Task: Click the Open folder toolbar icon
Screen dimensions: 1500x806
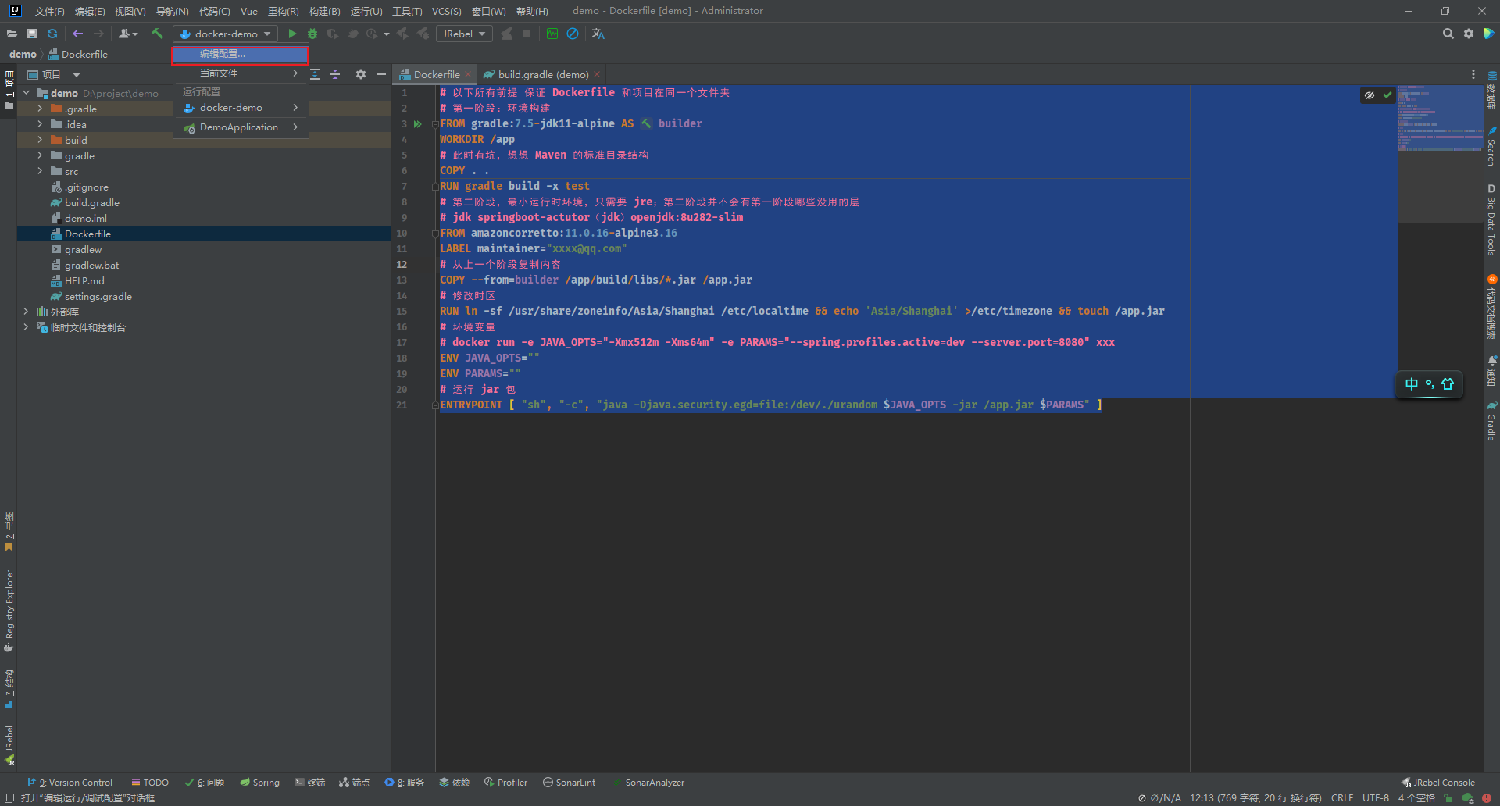Action: click(x=12, y=34)
